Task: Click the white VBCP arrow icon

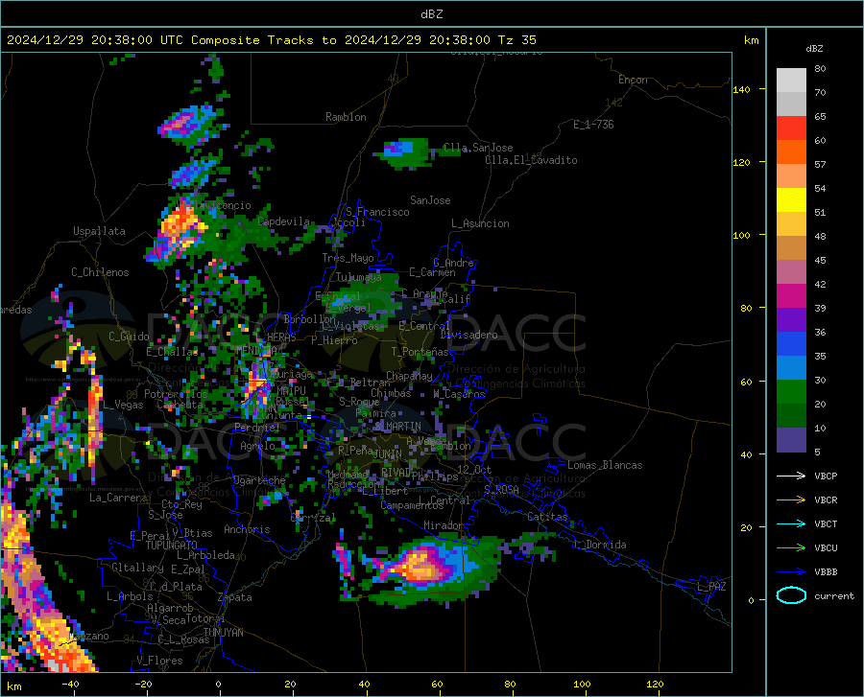Action: pyautogui.click(x=791, y=476)
